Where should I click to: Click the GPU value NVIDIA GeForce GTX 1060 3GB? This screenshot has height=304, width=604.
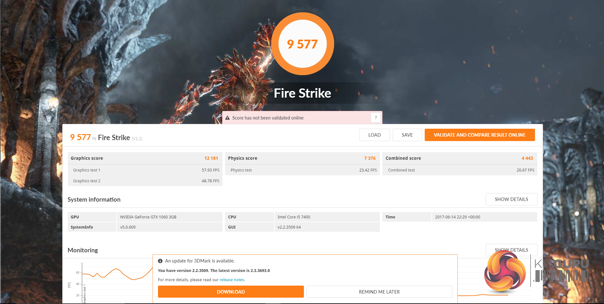click(x=148, y=217)
